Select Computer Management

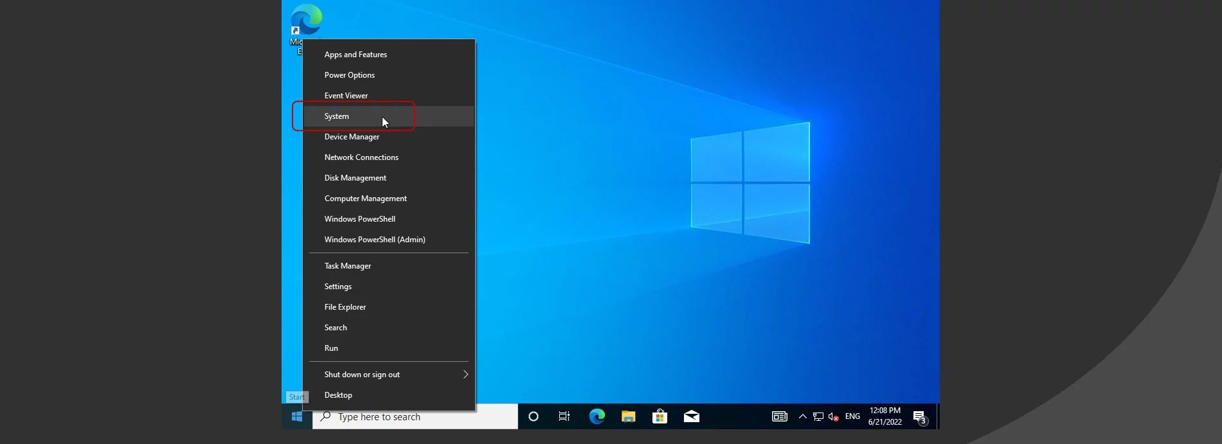[x=389, y=199]
